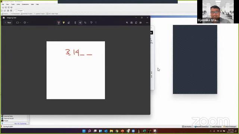Viewport: 239px width, 134px height.
Task: Click the toolbox filter funnel icon
Action: [2, 124]
